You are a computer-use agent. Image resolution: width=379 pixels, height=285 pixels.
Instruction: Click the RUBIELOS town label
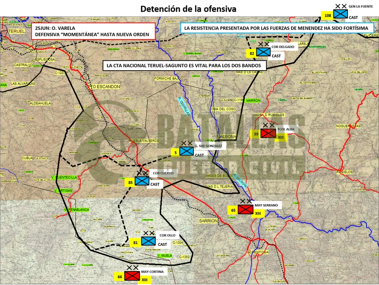tap(344, 172)
